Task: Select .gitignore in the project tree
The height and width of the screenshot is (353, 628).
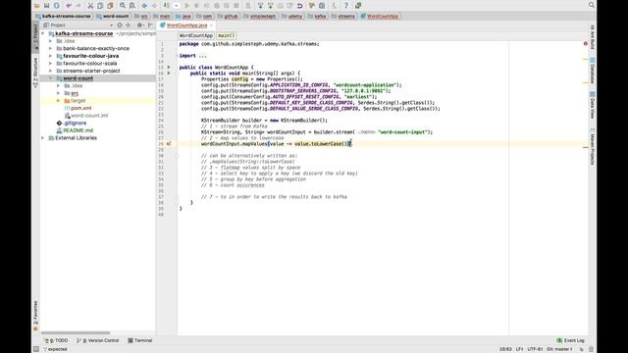Action: coord(72,124)
